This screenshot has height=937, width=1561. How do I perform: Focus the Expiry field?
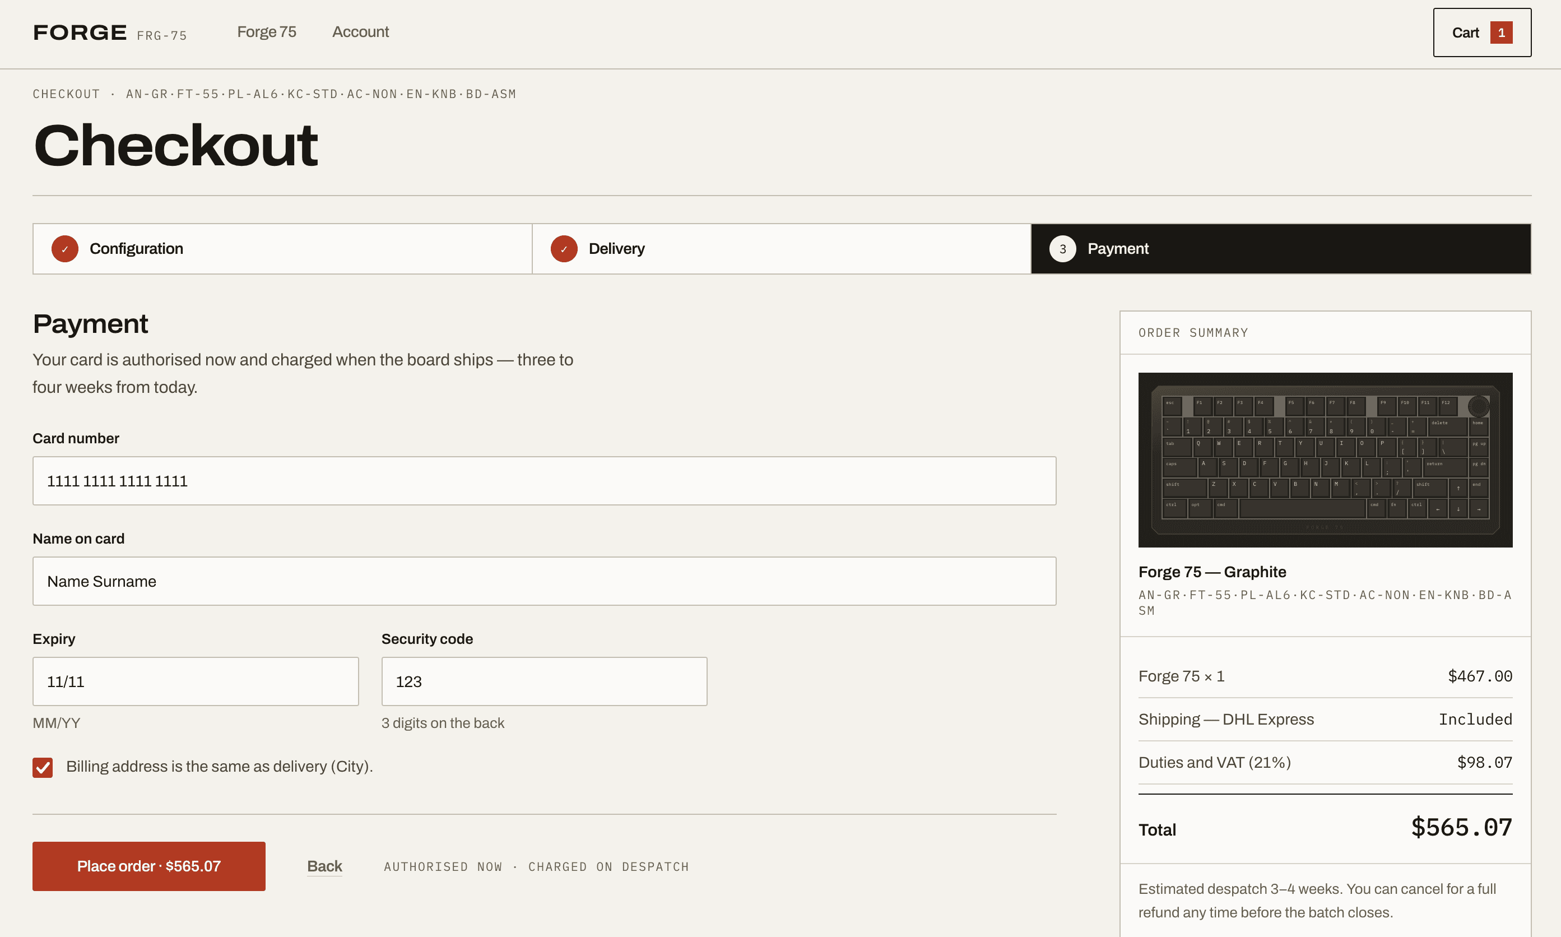(196, 682)
